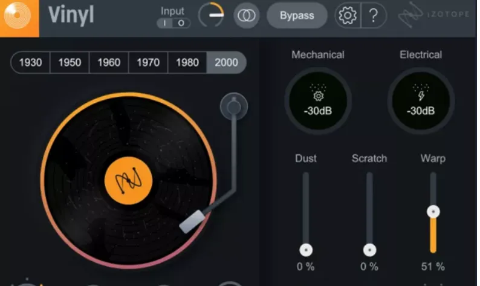480x286 pixels.
Task: Open settings with the gear icon
Action: (x=347, y=15)
